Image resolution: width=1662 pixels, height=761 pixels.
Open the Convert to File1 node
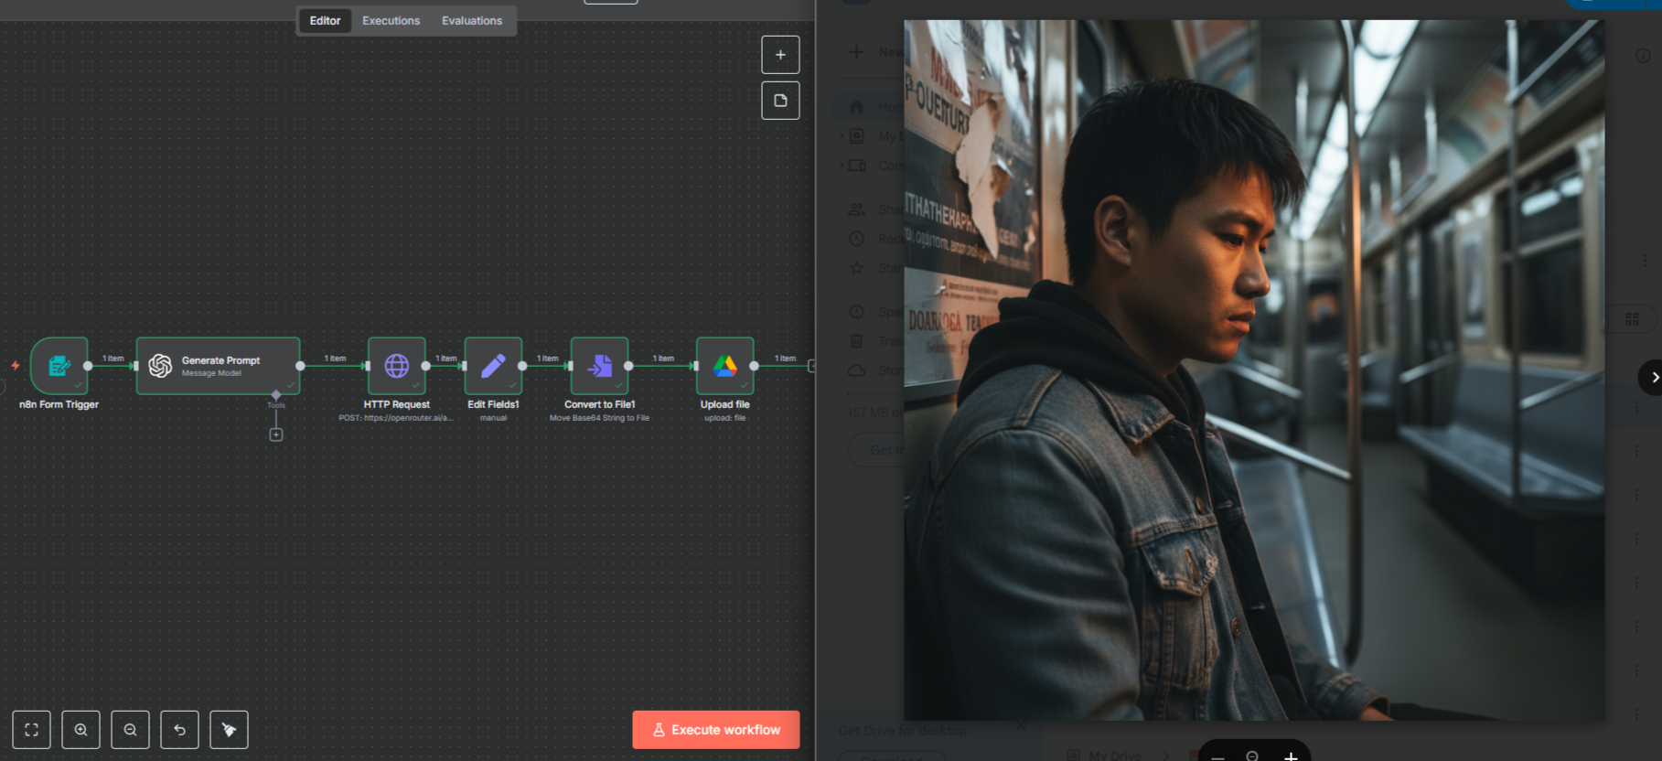click(599, 366)
